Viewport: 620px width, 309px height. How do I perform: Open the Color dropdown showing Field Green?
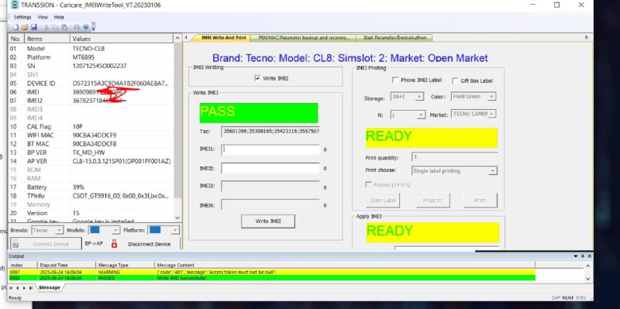(x=474, y=96)
